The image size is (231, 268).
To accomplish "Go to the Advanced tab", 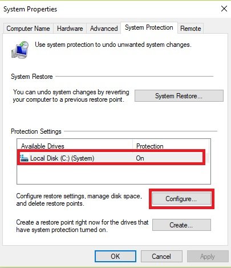I will click(x=104, y=29).
